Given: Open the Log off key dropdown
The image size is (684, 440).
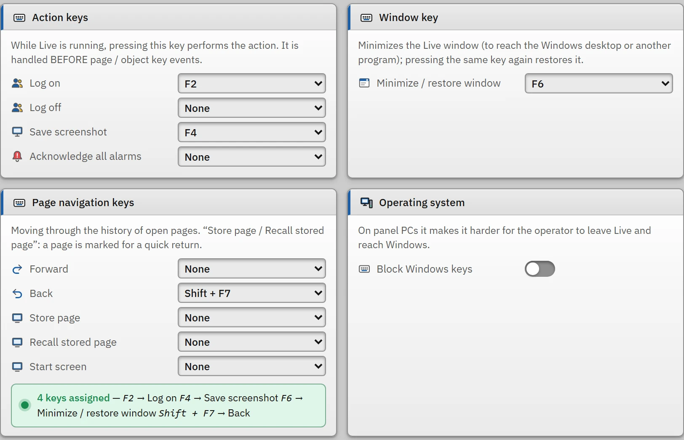Looking at the screenshot, I should 252,108.
